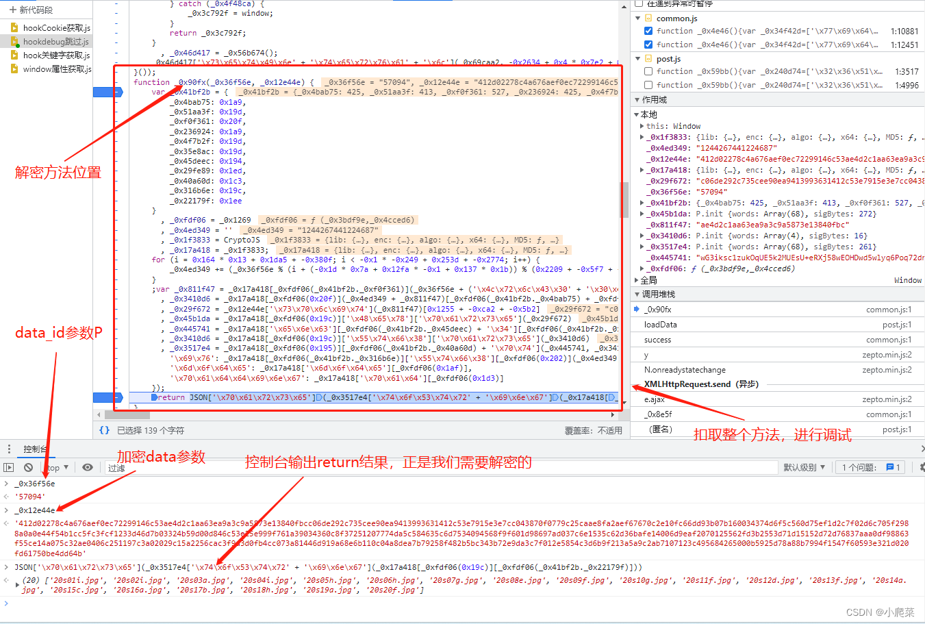
Task: Open common.js:1 link beside _0x90fx
Action: click(x=889, y=310)
